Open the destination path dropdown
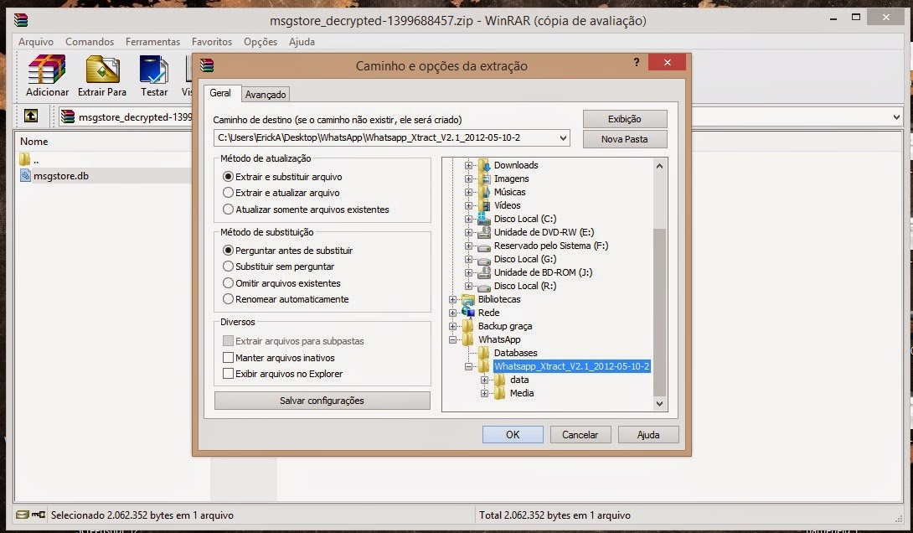This screenshot has width=913, height=533. 563,138
